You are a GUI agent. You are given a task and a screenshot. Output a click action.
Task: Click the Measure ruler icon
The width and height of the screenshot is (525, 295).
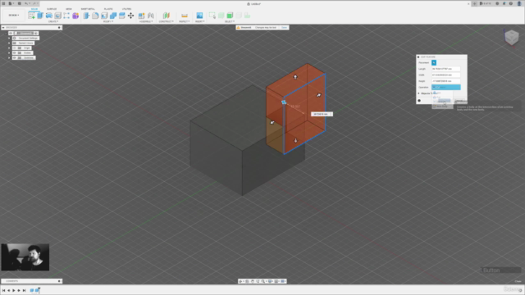(184, 16)
